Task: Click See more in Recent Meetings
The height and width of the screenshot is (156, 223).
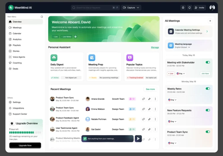Action: [150, 89]
